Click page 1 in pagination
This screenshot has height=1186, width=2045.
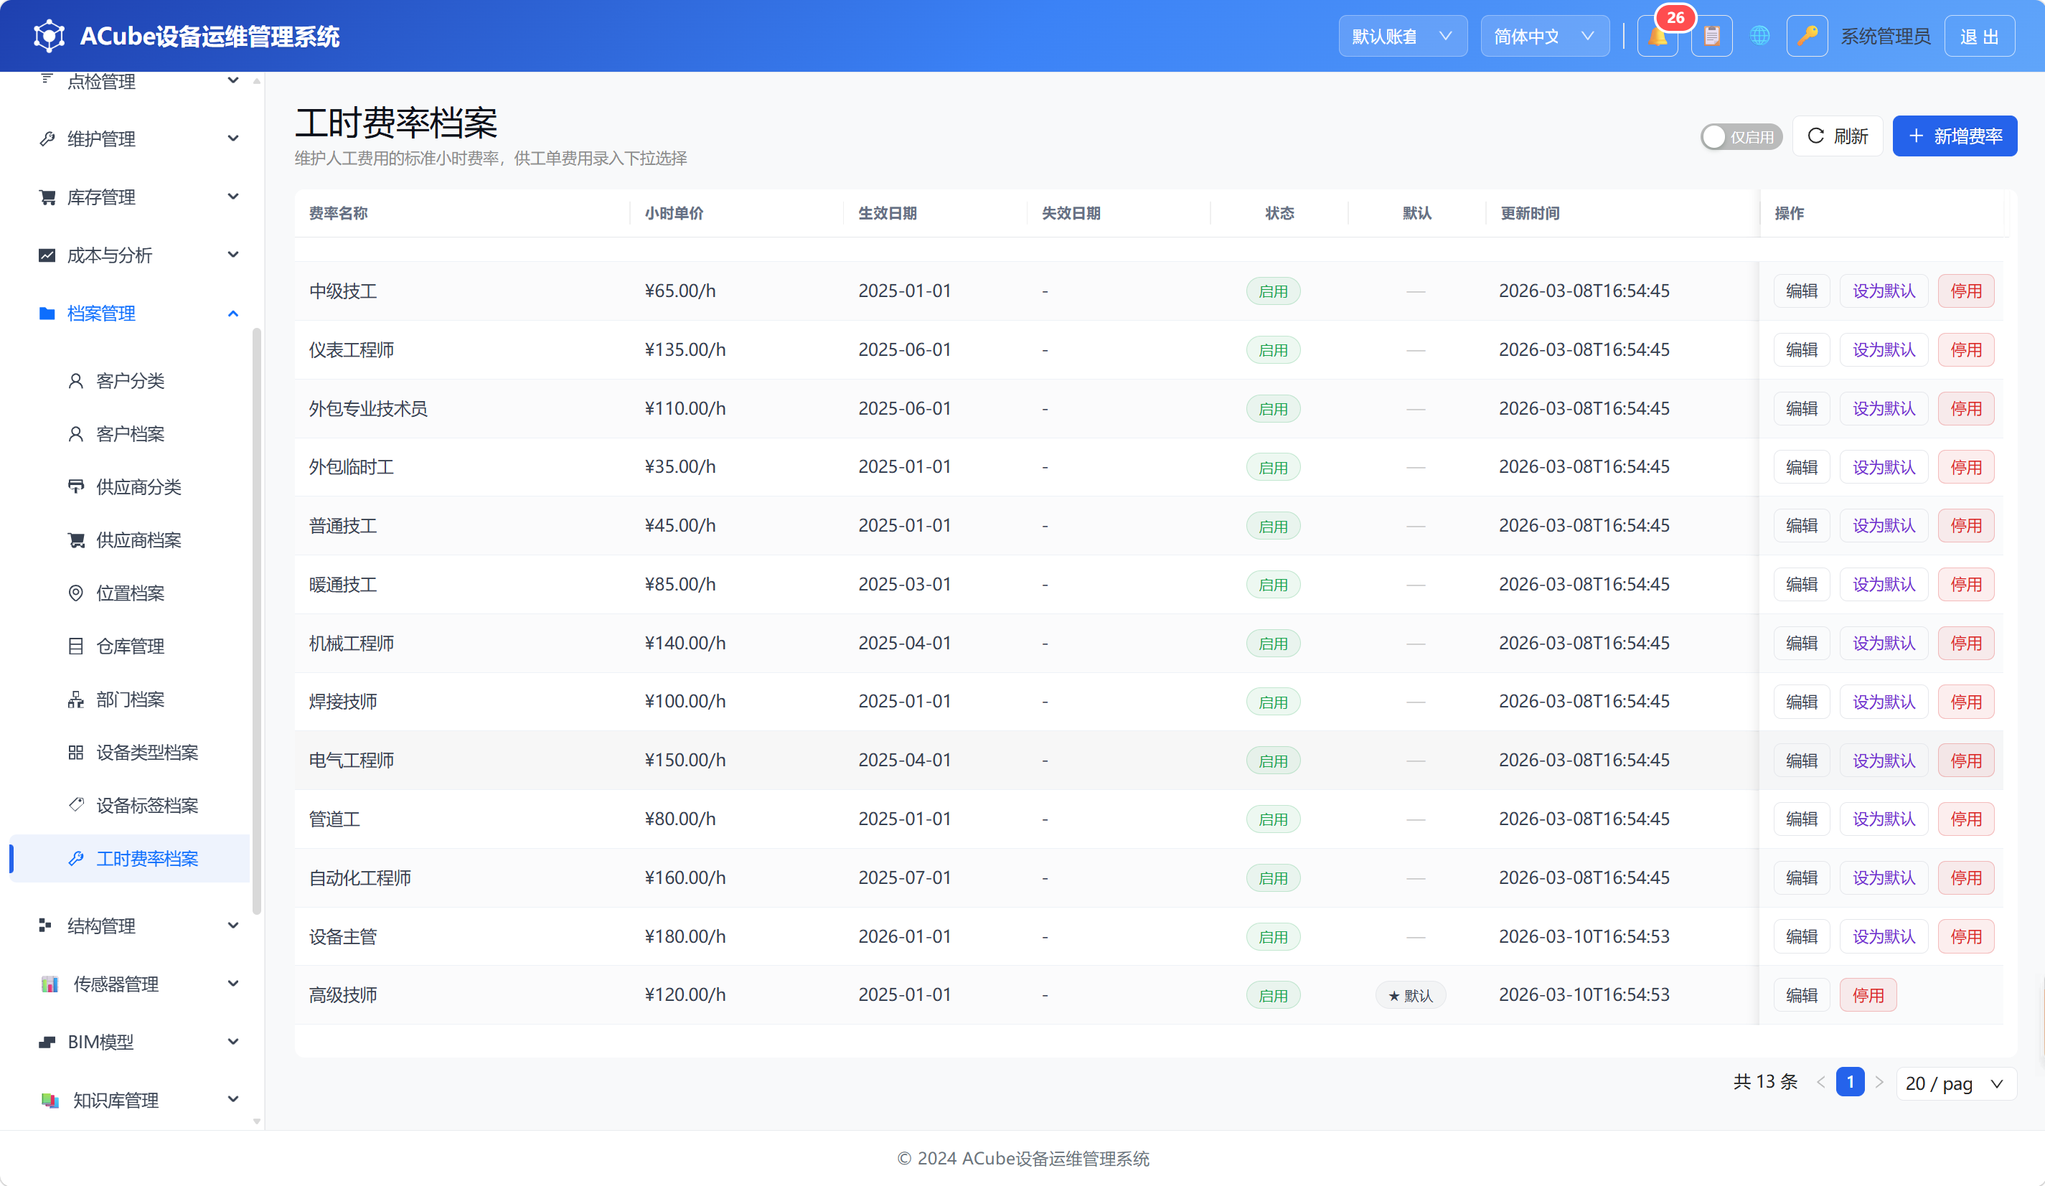click(x=1849, y=1082)
